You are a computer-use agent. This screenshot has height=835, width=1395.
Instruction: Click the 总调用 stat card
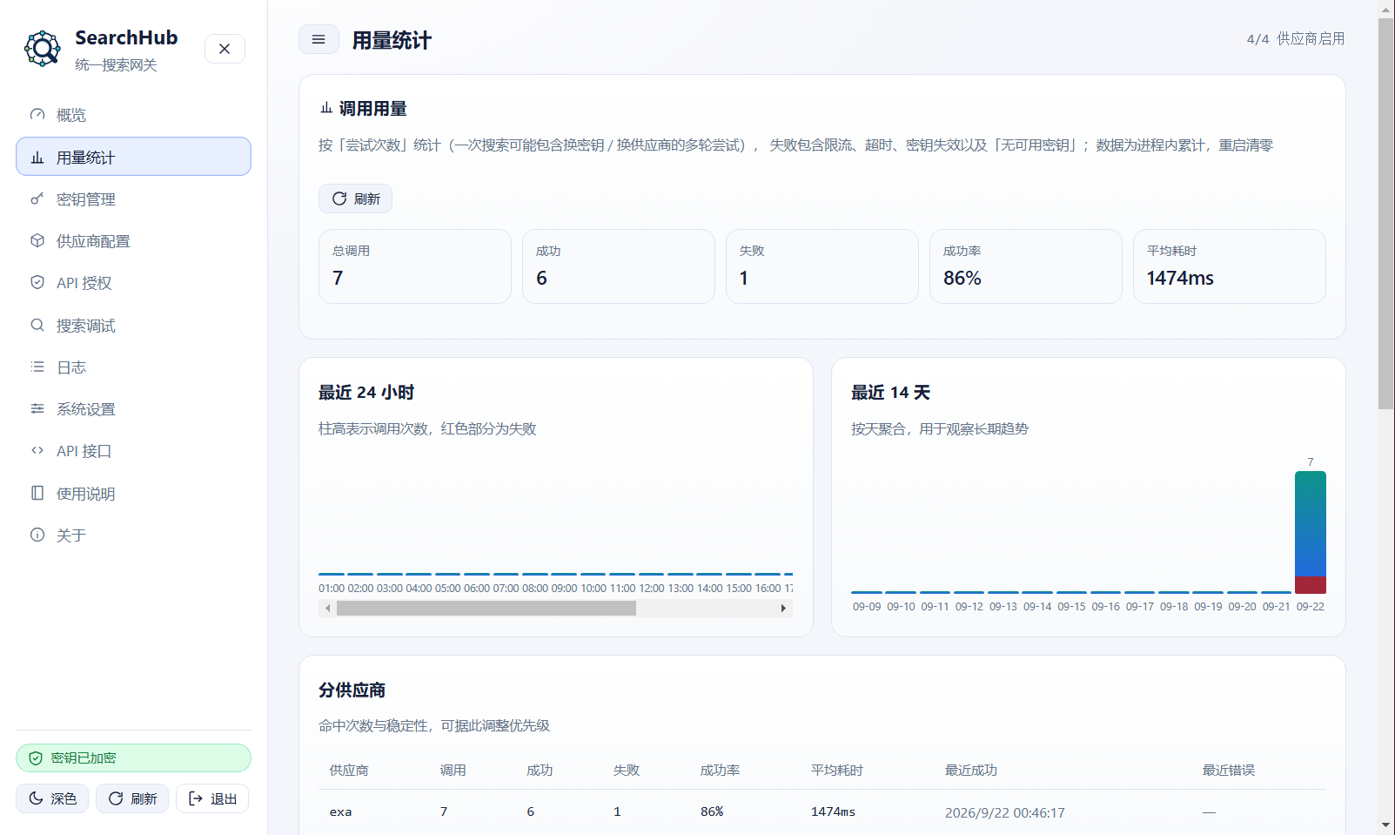tap(415, 266)
